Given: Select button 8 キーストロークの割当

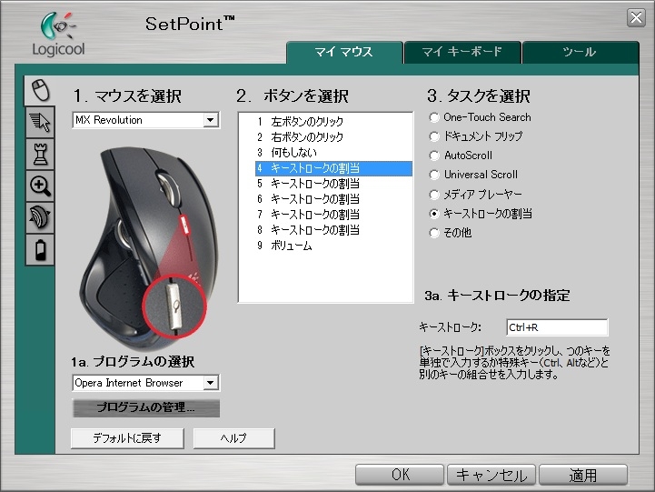Looking at the screenshot, I should click(333, 230).
